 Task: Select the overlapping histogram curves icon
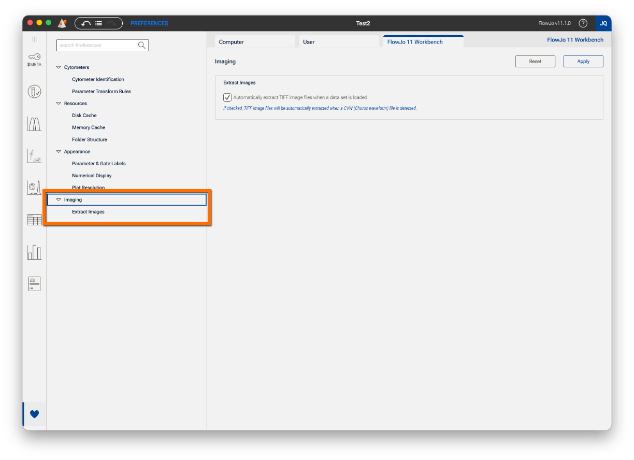pyautogui.click(x=34, y=124)
